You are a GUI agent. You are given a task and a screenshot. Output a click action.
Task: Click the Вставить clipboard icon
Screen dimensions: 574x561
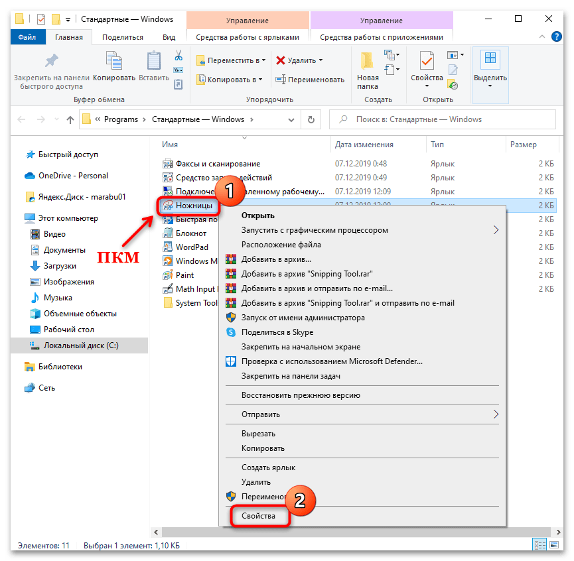click(x=154, y=62)
